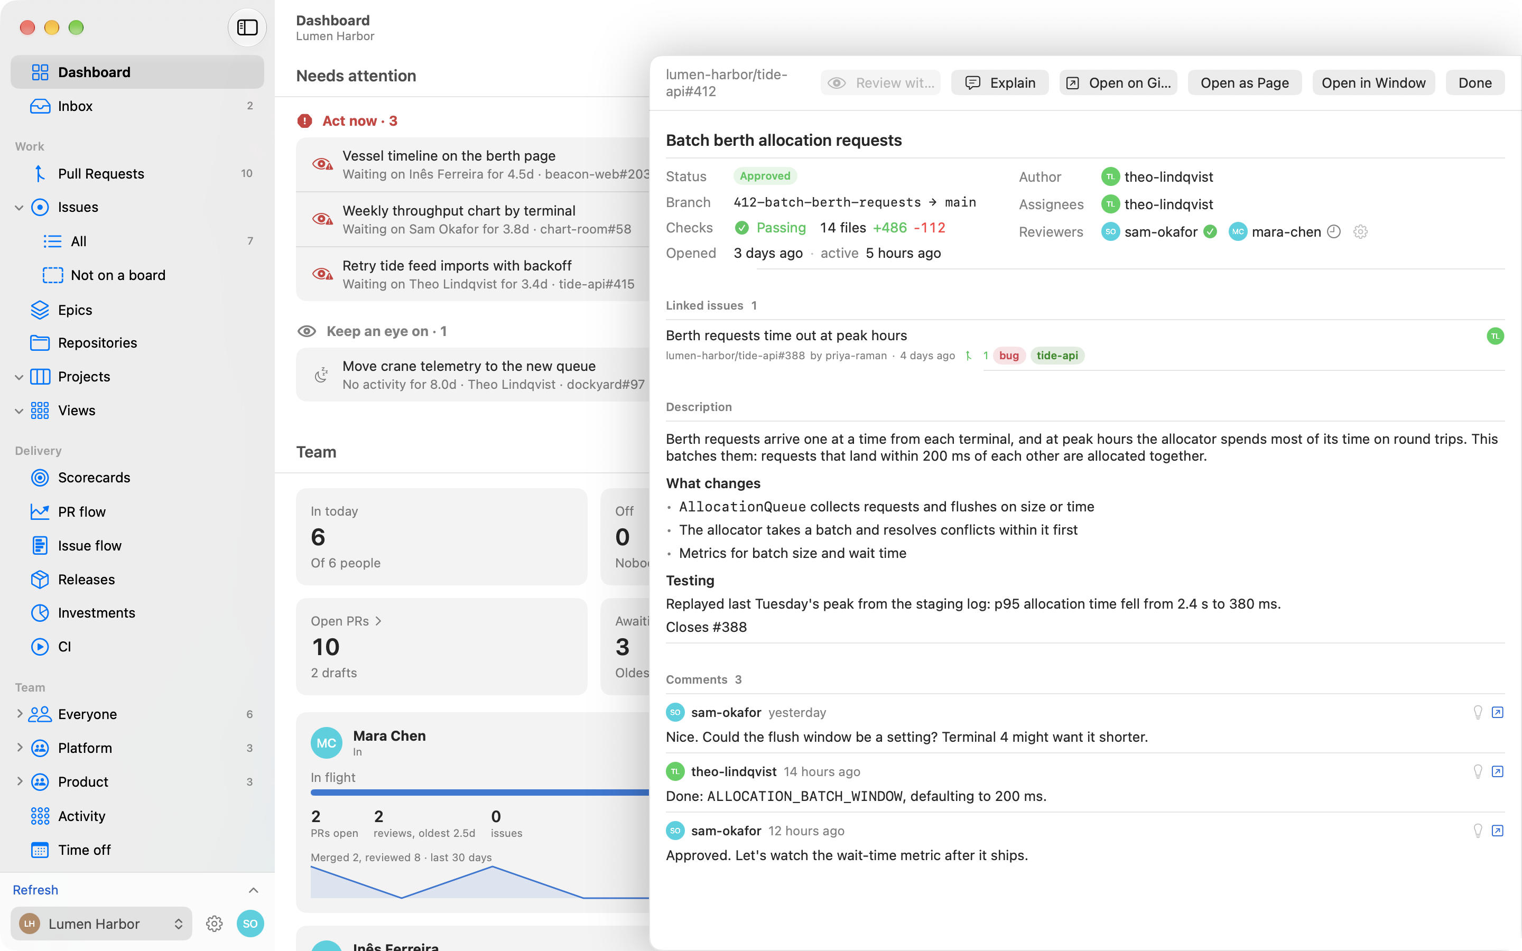Screen dimensions: 1522x951
Task: Open Pull Requests list
Action: [x=137, y=174]
